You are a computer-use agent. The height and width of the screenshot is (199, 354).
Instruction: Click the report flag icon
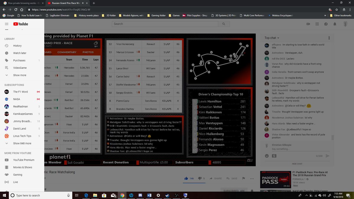(244, 178)
